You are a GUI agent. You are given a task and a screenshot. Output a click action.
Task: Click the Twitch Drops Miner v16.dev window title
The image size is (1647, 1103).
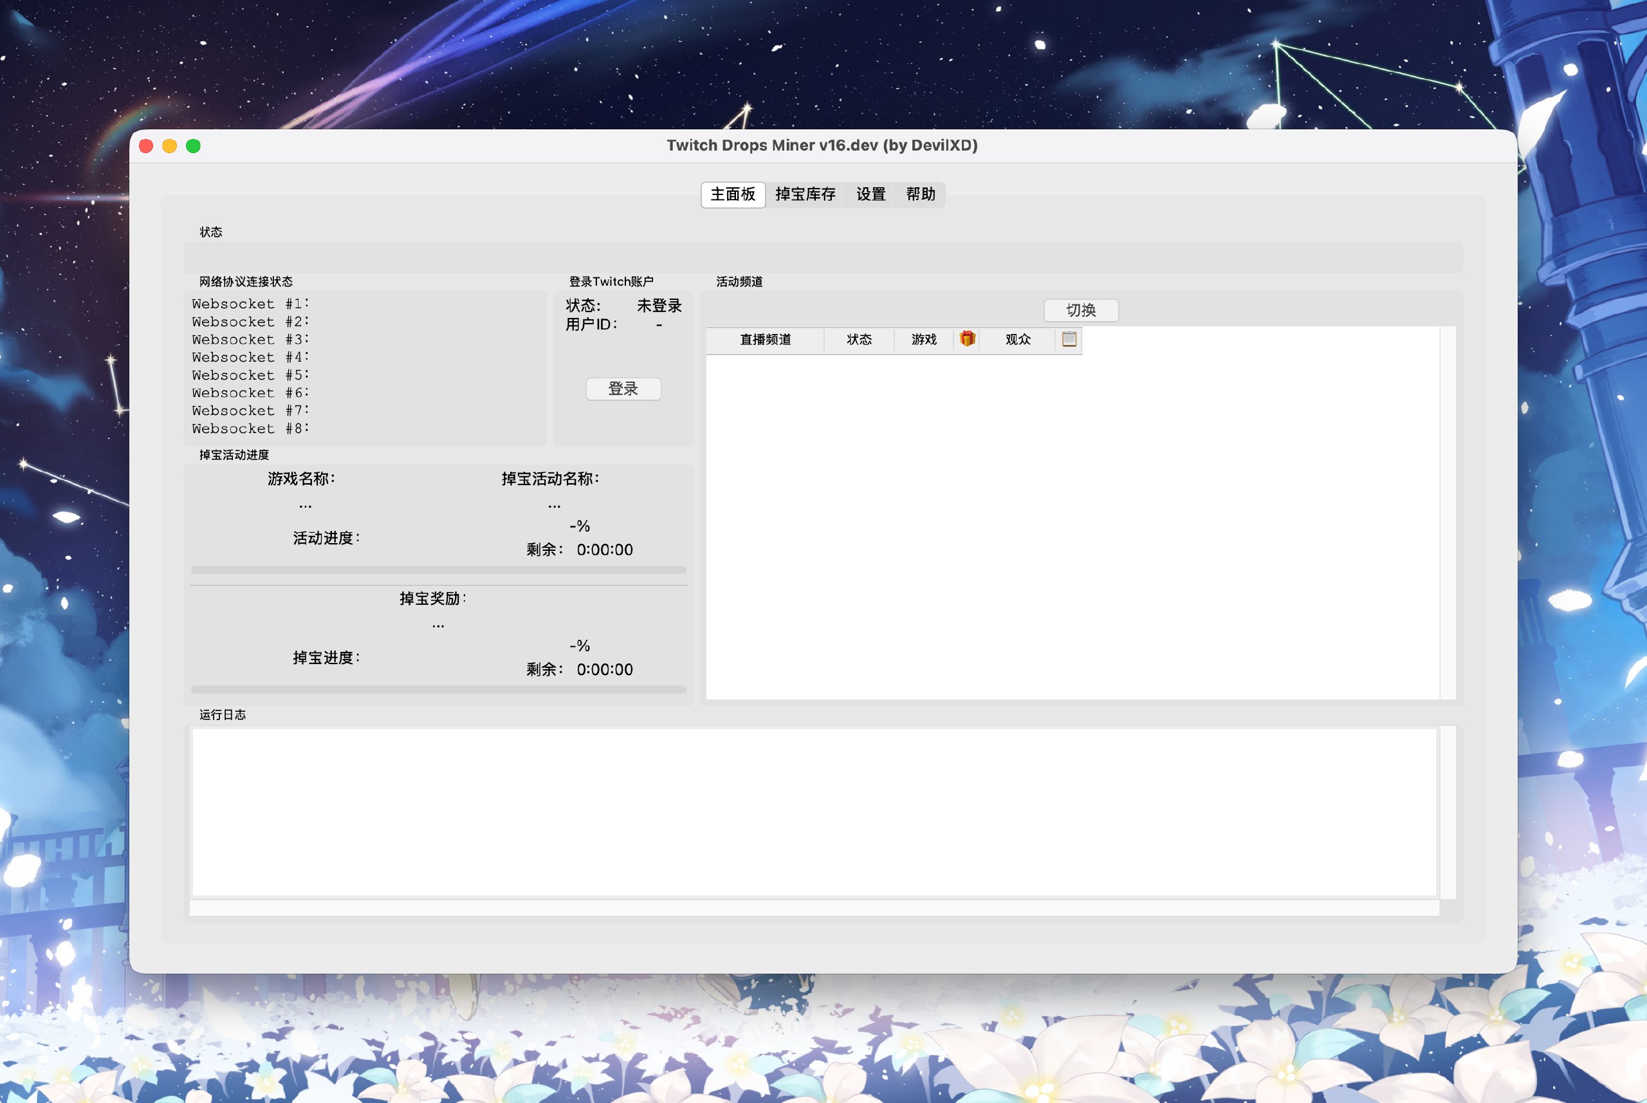822,145
